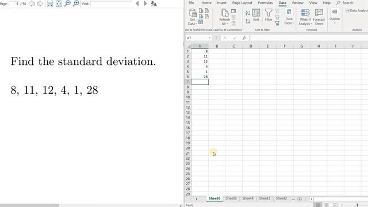Click the Reapply filter icon
The height and width of the screenshot is (207, 368).
click(277, 17)
